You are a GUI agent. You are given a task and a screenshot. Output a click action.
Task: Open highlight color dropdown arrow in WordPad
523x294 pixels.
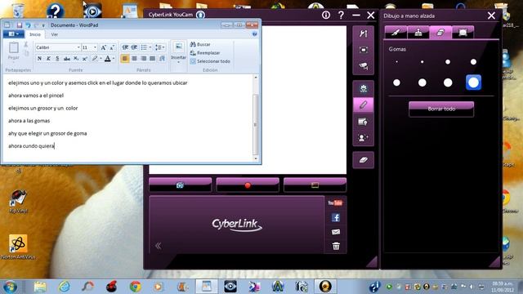(x=101, y=59)
